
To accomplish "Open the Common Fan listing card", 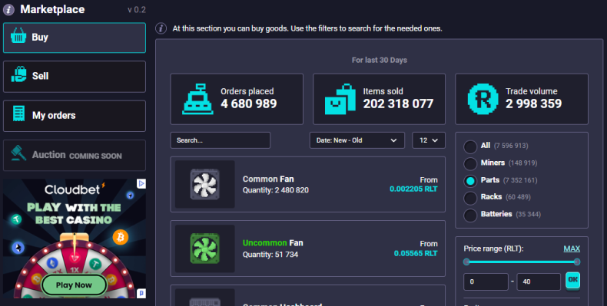I will tap(308, 184).
